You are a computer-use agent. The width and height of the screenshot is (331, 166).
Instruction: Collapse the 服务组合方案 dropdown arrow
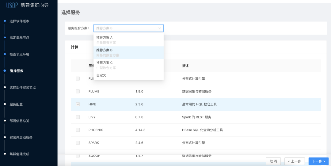[x=160, y=28]
